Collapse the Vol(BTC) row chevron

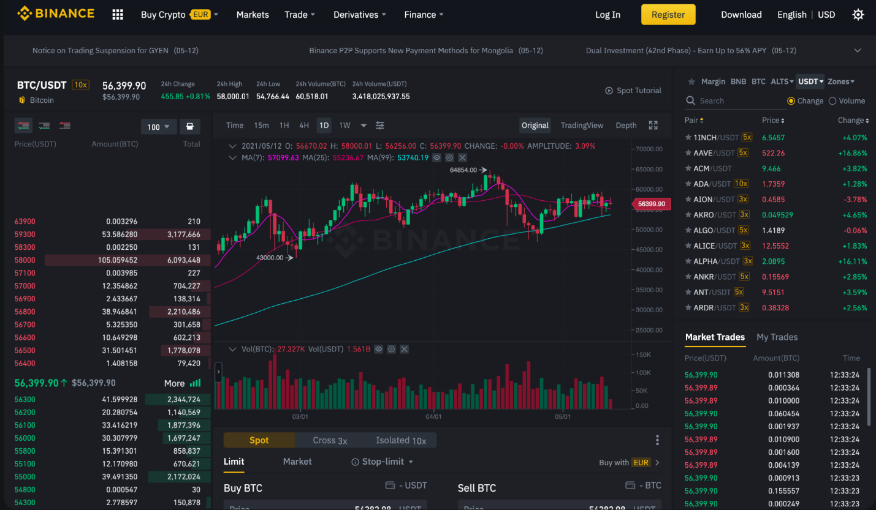point(232,349)
